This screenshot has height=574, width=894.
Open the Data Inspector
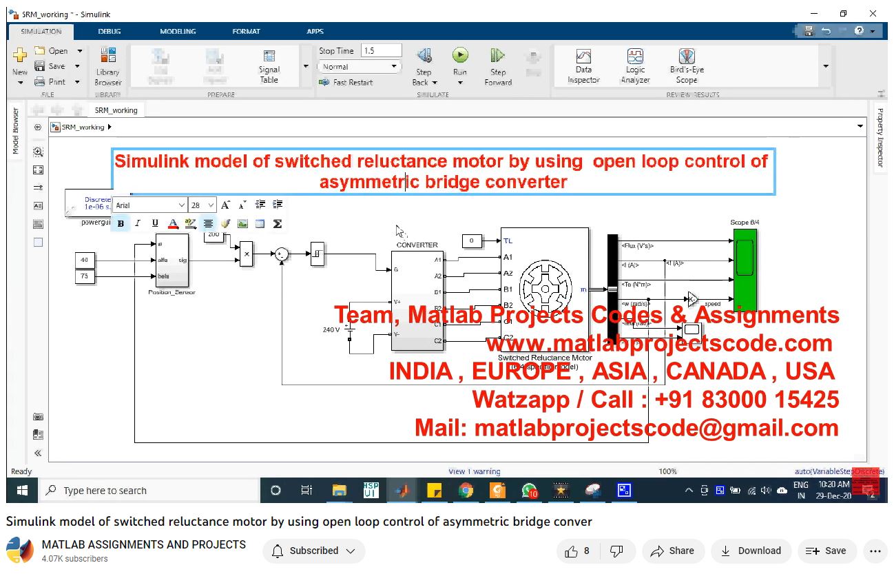point(583,66)
